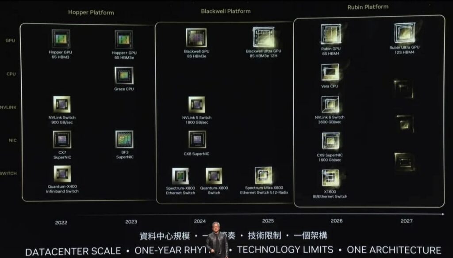
Task: Click the CX9 SuperNIC chip icon
Action: [330, 141]
